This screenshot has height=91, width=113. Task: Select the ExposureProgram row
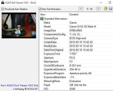76,73
